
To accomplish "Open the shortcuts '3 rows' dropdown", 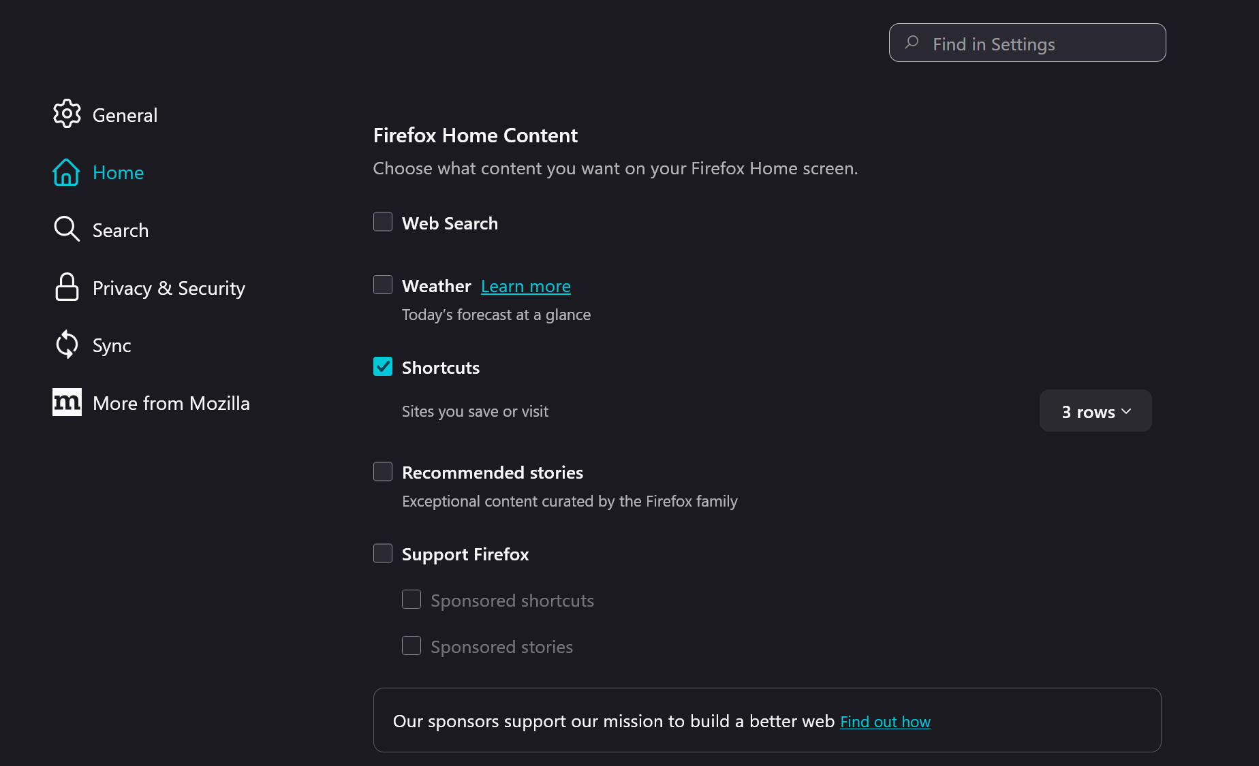I will point(1095,411).
